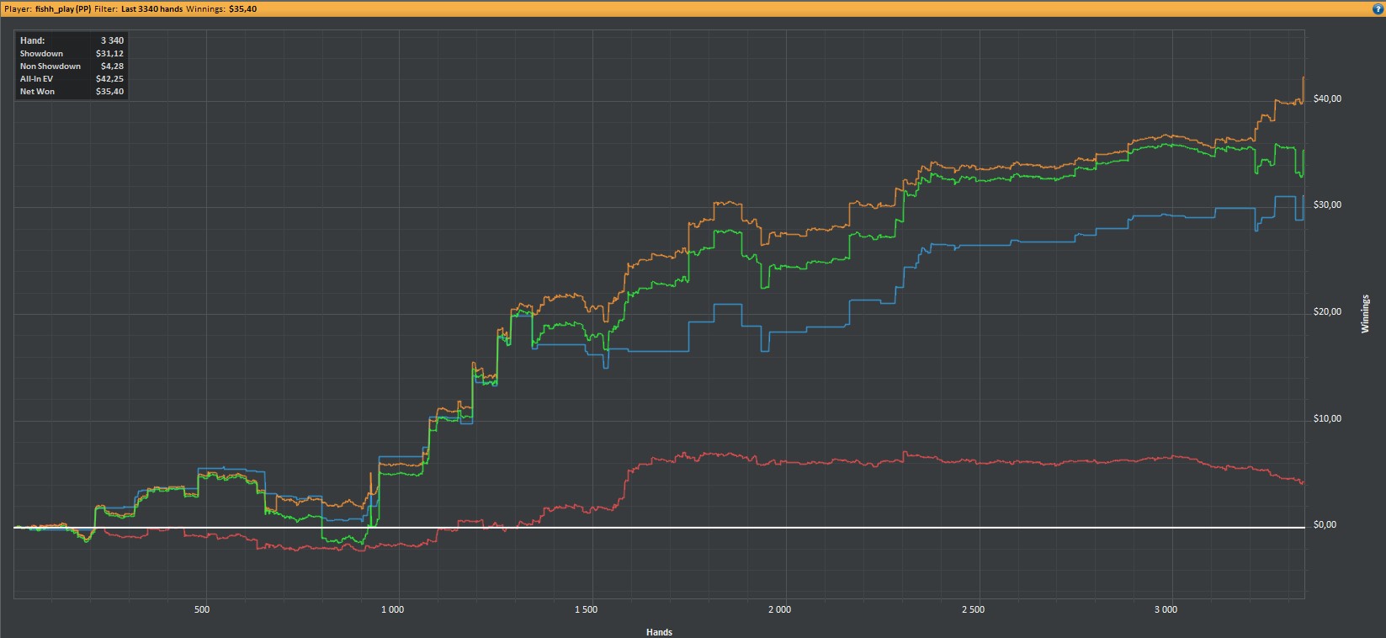This screenshot has width=1386, height=638.
Task: Select the hand count 3 340 in the legend
Action: coord(112,40)
